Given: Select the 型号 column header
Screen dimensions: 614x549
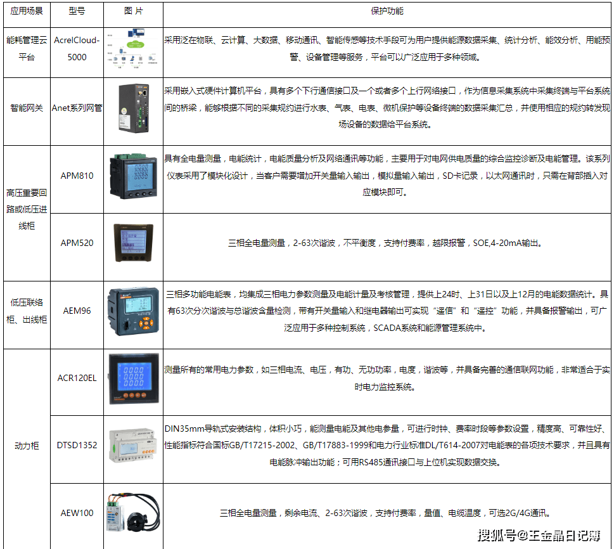Looking at the screenshot, I should tap(77, 11).
